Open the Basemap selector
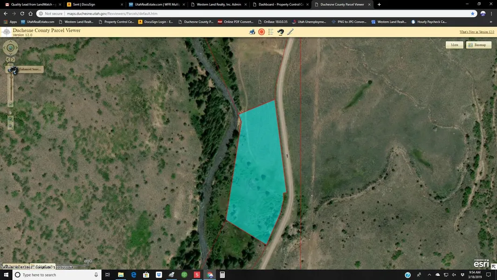Image resolution: width=497 pixels, height=280 pixels. coord(478,45)
